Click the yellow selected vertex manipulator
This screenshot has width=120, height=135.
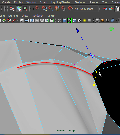coord(97,66)
